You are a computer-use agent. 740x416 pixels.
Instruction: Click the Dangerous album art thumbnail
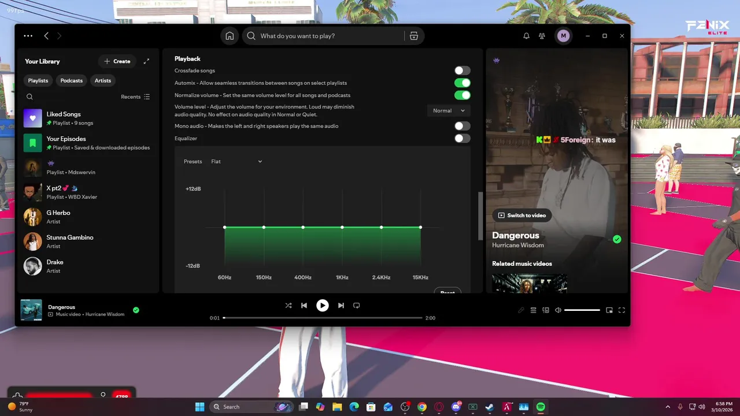pos(31,310)
